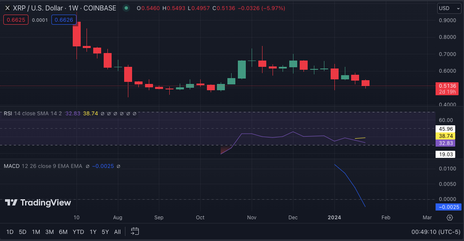The height and width of the screenshot is (241, 464).
Task: Click the 2024 label on the time axis
Action: click(334, 218)
